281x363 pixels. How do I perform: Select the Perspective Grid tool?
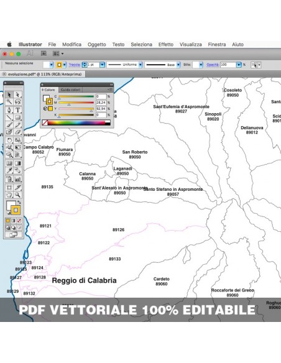(x=17, y=155)
